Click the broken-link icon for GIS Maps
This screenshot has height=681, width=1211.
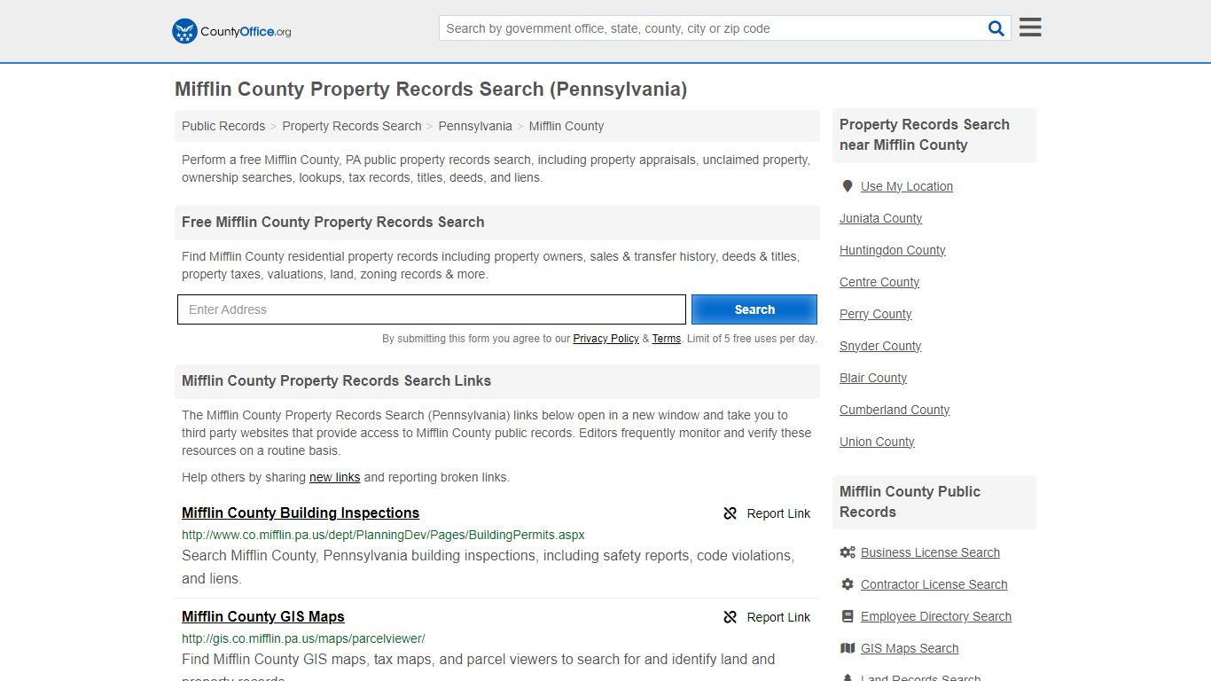(730, 617)
